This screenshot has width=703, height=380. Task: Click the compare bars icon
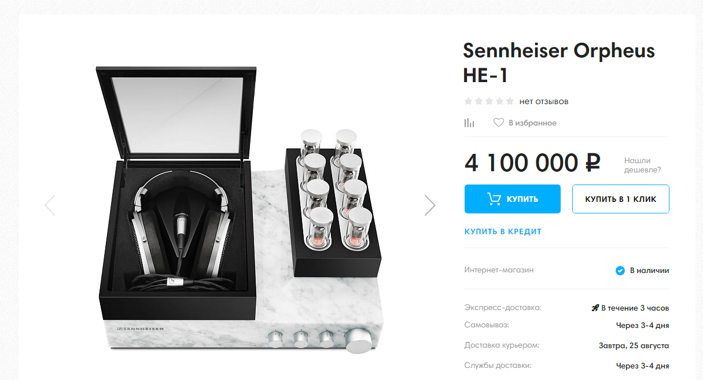(469, 123)
